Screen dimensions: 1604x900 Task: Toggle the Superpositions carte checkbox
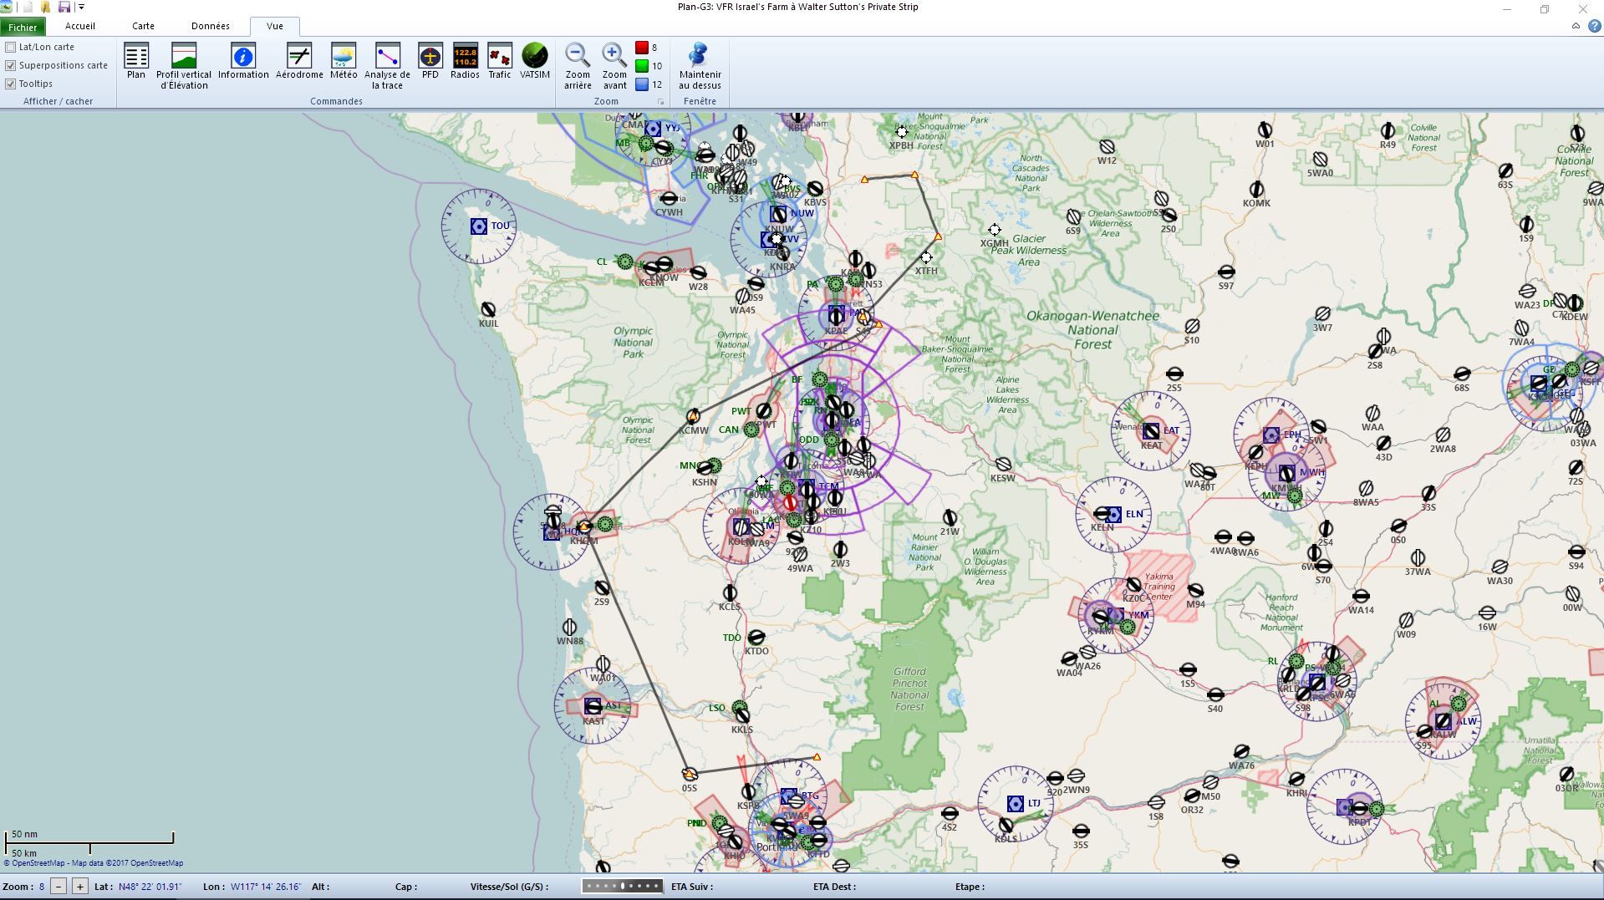[x=11, y=66]
